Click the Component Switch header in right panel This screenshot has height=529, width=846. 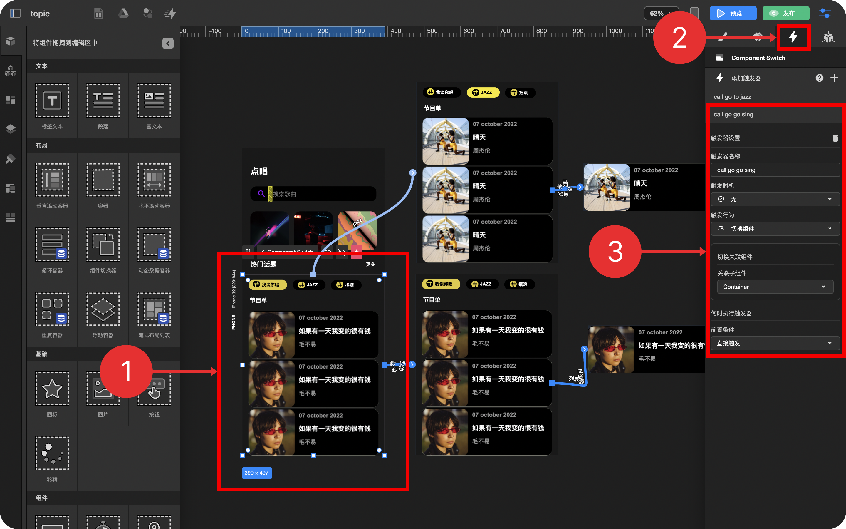(758, 58)
